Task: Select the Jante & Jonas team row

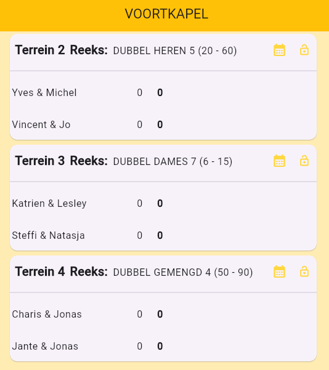Action: [x=163, y=347]
